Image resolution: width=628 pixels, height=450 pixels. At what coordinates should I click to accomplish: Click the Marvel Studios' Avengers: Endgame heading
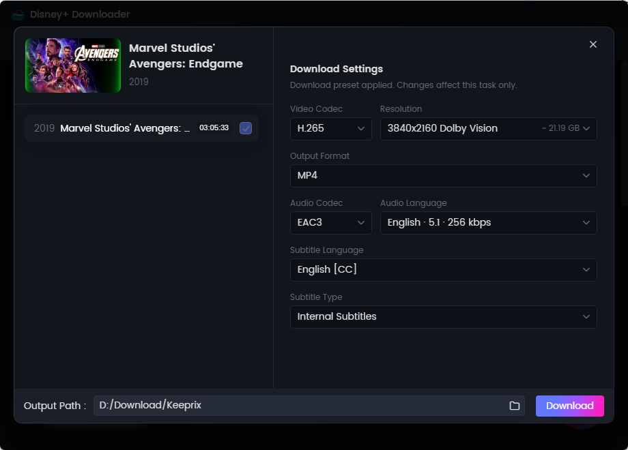[x=186, y=56]
